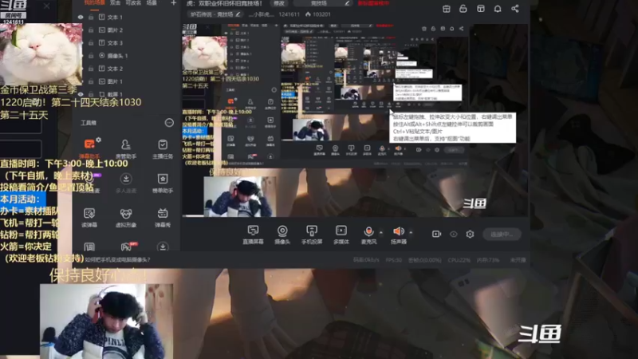
Task: Switch to the 我的场景 tab
Action: (94, 2)
